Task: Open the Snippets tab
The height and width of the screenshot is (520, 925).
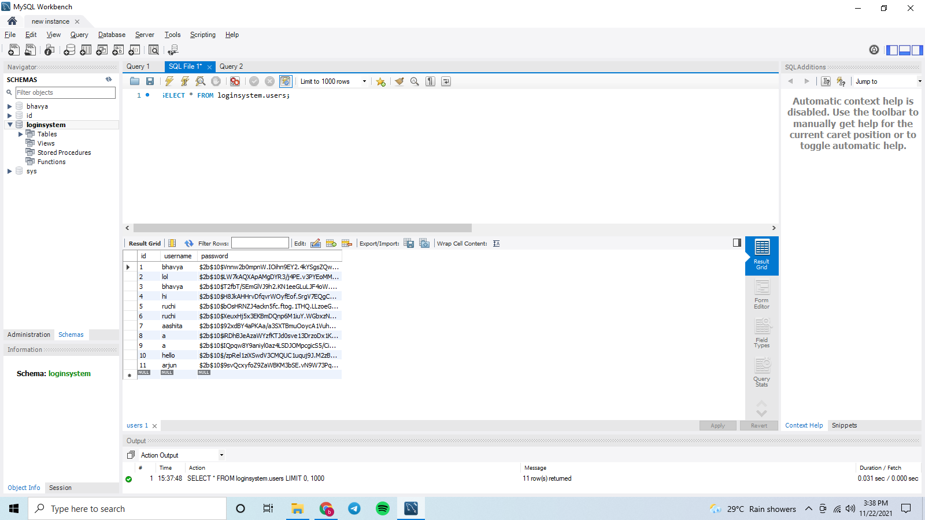Action: [844, 425]
